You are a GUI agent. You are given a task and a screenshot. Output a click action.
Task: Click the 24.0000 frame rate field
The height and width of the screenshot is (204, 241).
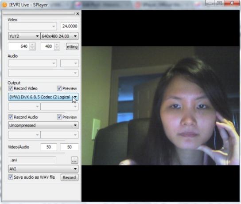point(69,26)
